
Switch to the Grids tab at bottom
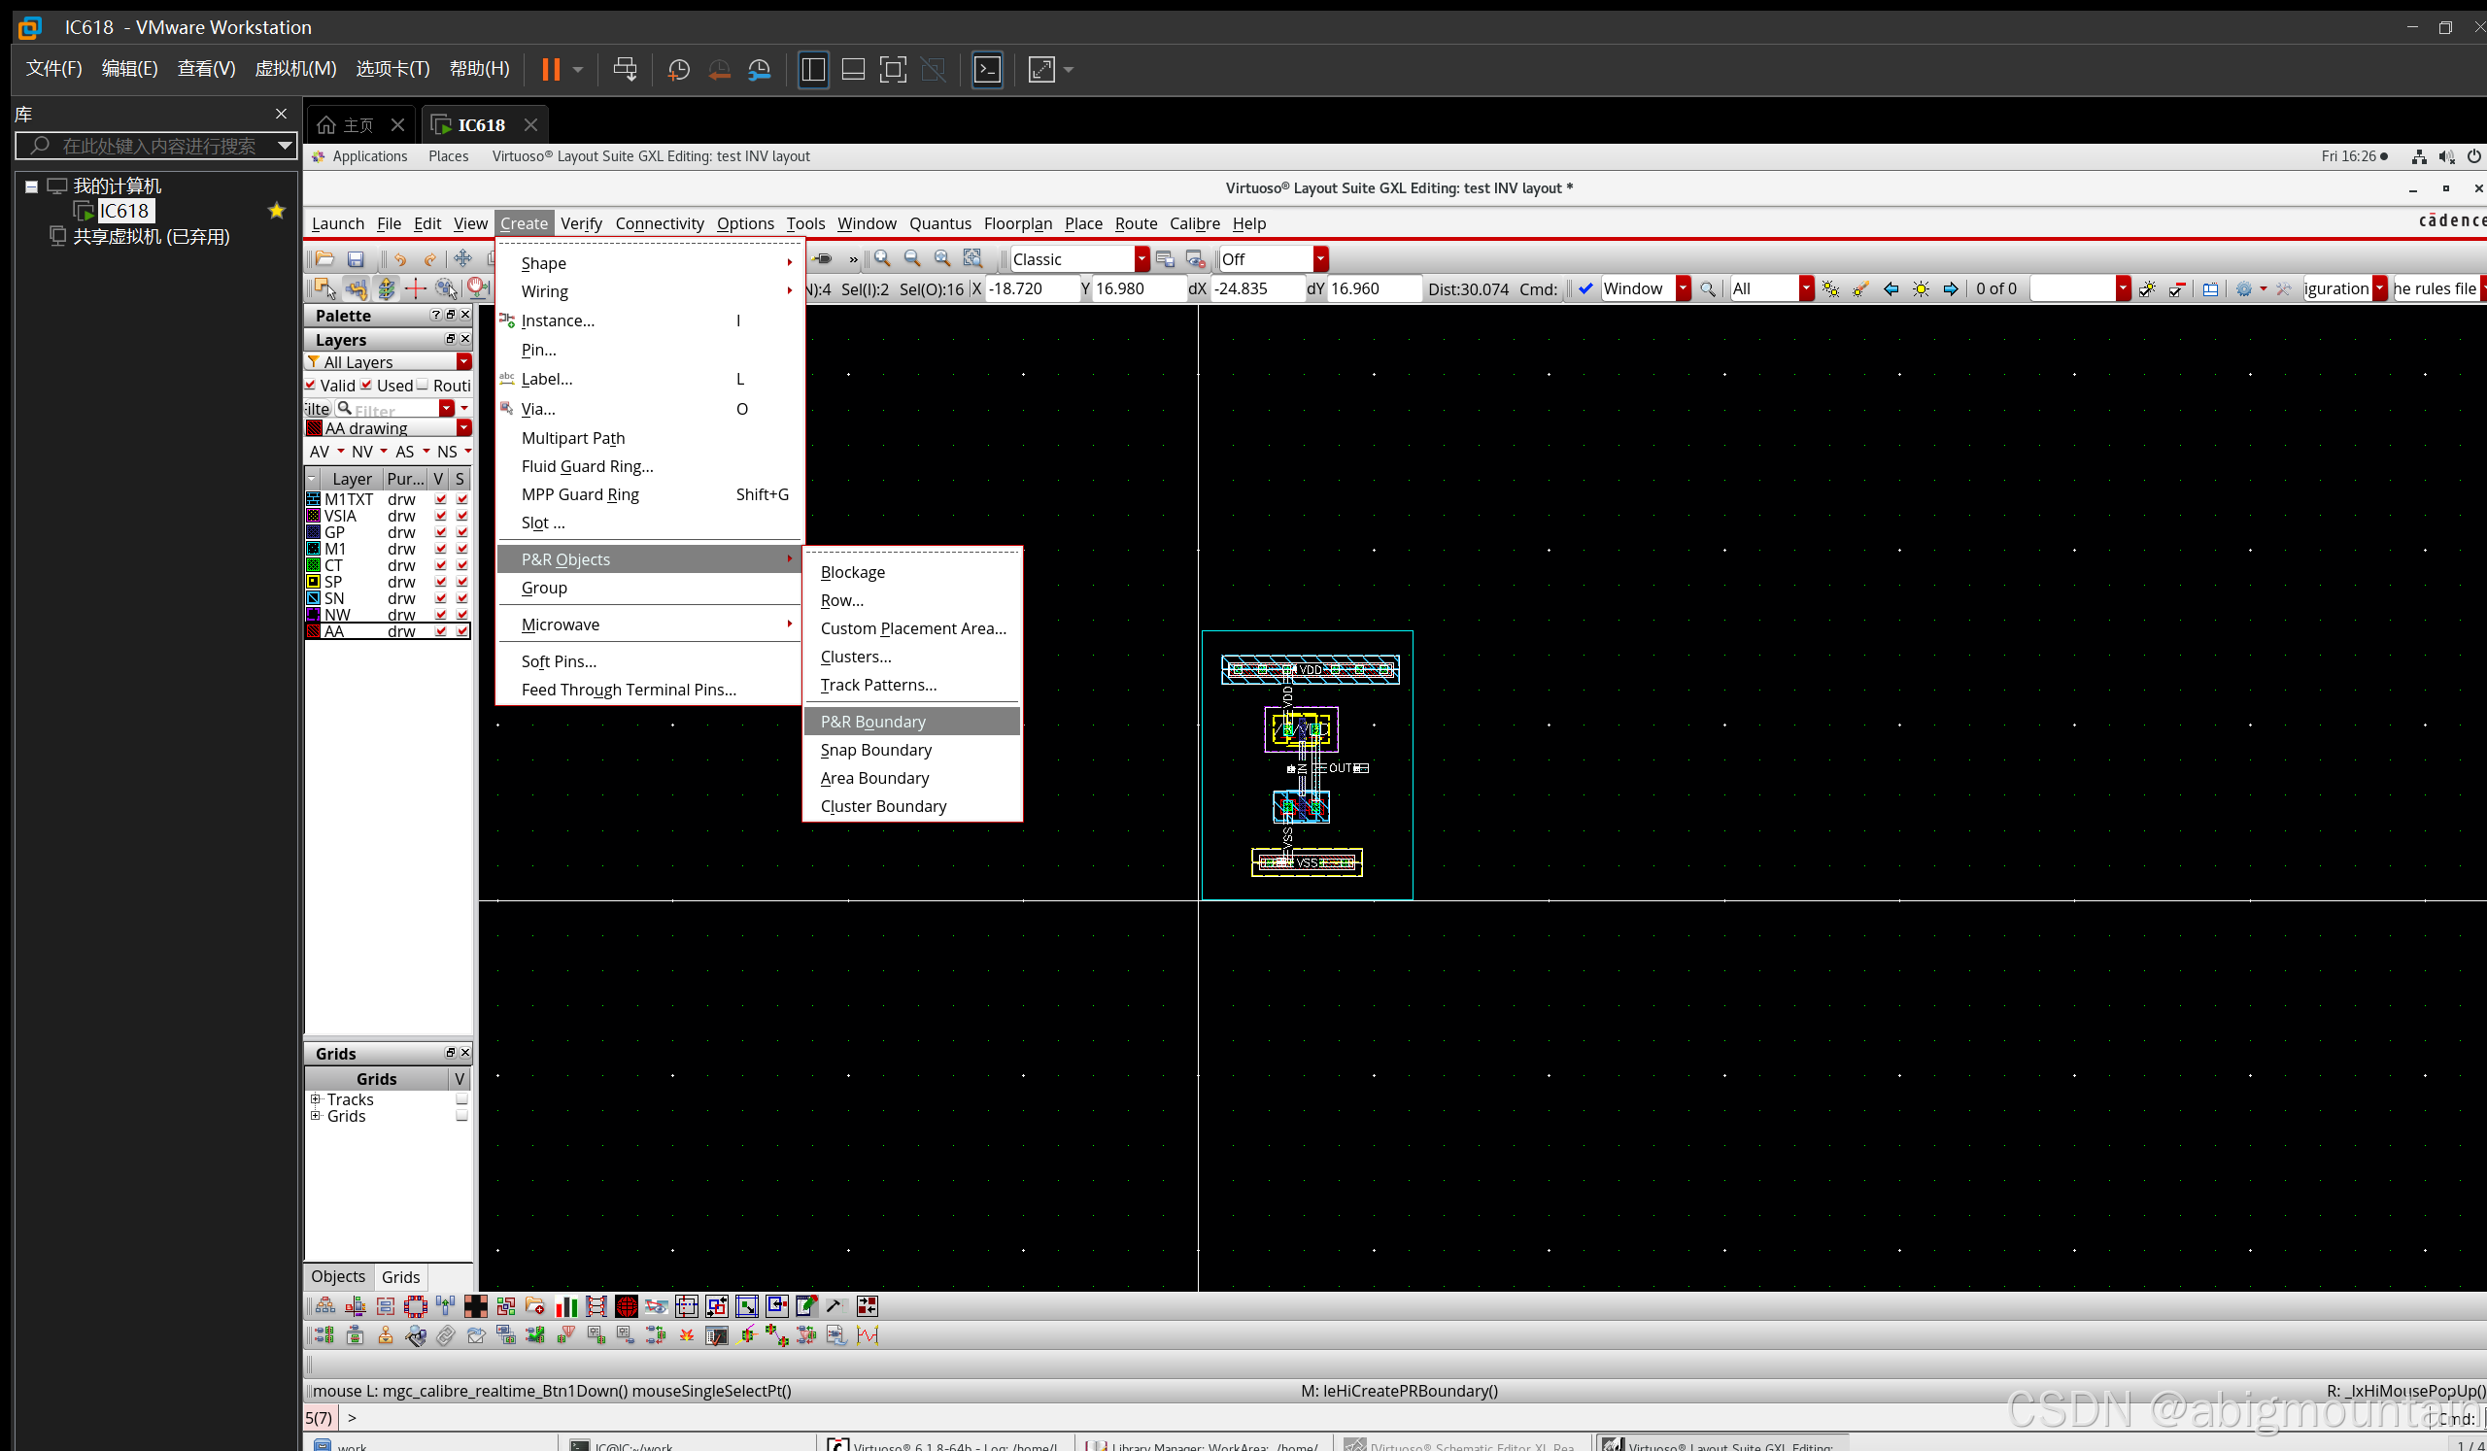[x=400, y=1276]
